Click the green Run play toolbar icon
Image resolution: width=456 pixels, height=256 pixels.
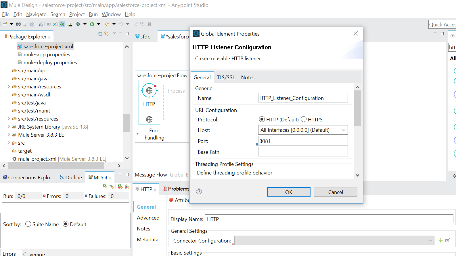[x=92, y=24]
